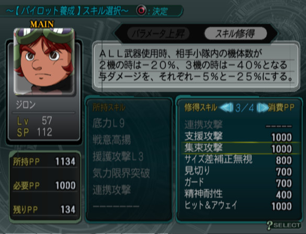Click owned skill 援護攻撃L3

coord(118,157)
